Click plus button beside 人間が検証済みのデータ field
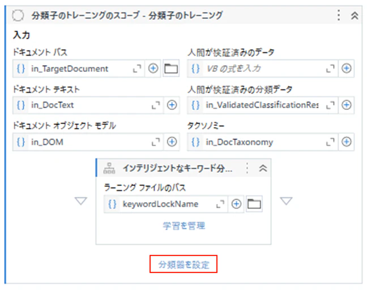Viewport: 367px width, 290px height. [x=347, y=69]
